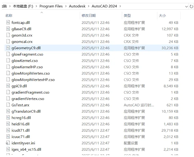This screenshot has height=157, width=194.
Task: Select file name gGeometryC9.dll
Action: tap(26, 48)
